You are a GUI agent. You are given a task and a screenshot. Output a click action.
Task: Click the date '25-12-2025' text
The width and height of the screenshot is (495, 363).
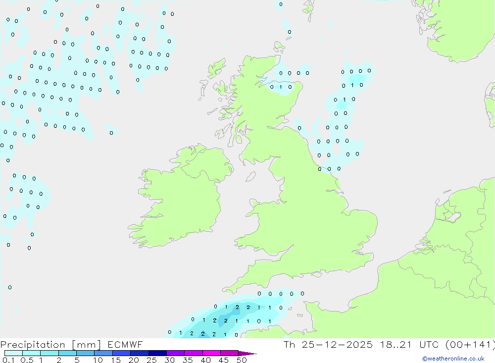pos(337,344)
